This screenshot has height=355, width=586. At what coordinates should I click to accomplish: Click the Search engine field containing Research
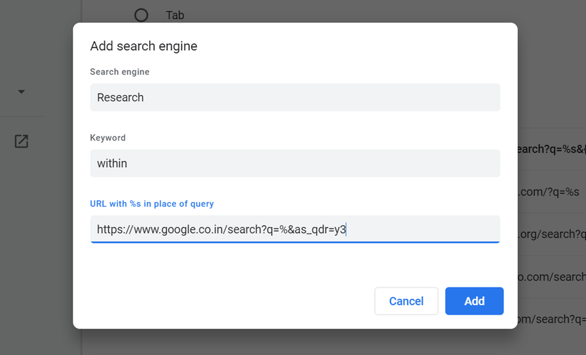click(295, 97)
